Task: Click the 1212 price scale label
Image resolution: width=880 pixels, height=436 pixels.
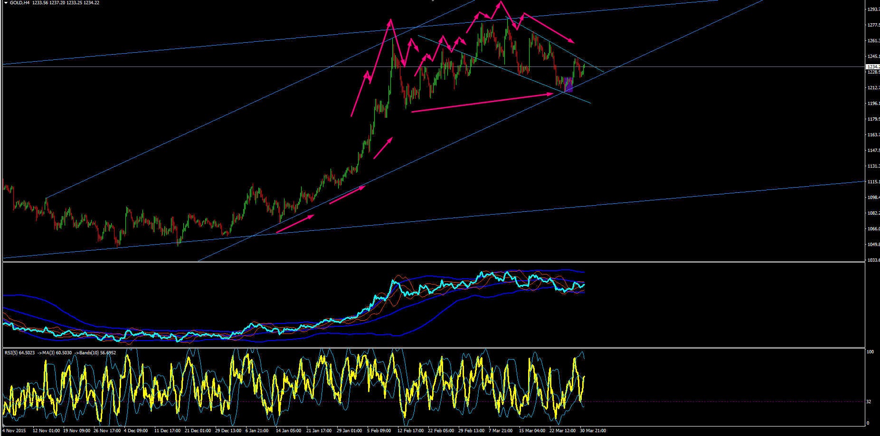Action: click(x=873, y=88)
